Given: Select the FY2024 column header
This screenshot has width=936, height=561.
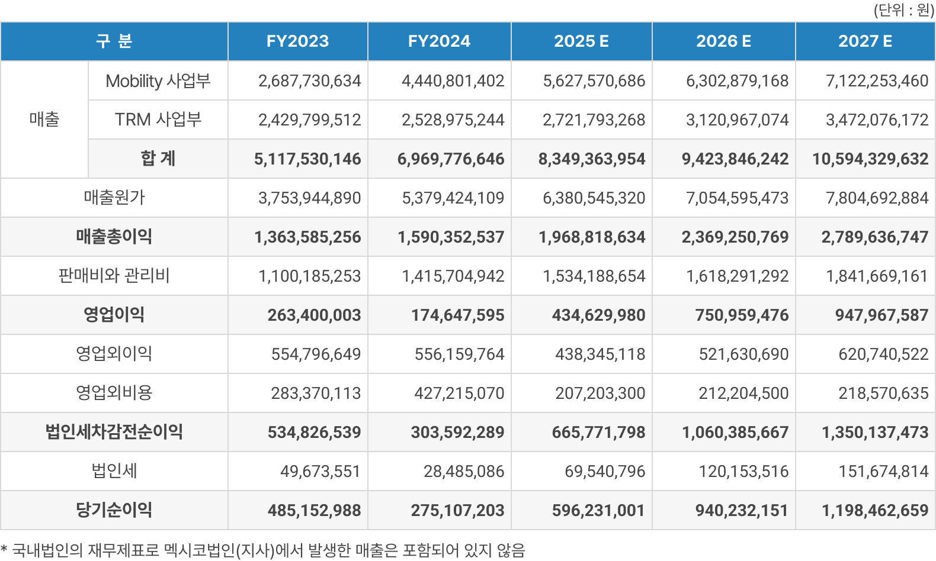Looking at the screenshot, I should click(x=439, y=41).
